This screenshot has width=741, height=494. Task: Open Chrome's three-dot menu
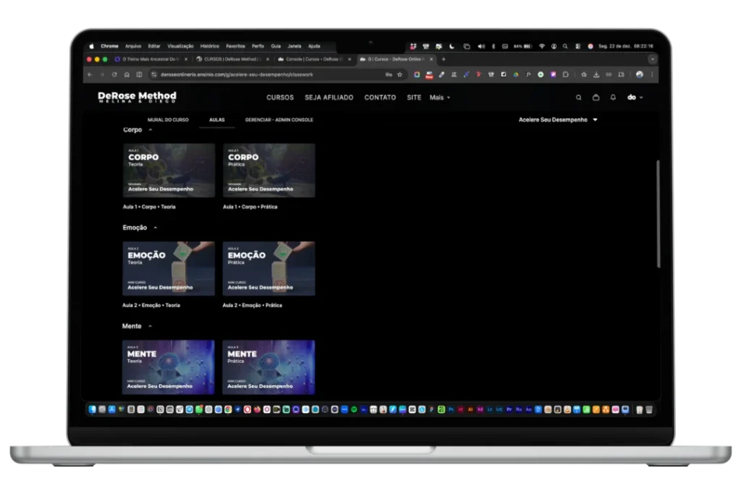(652, 74)
